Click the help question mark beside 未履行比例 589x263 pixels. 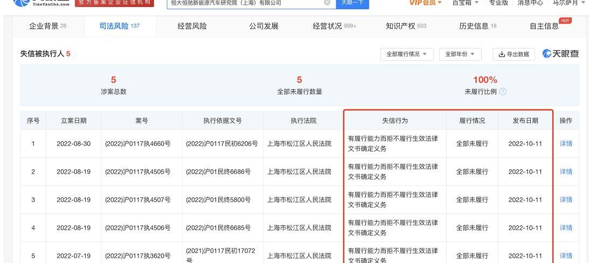[503, 92]
